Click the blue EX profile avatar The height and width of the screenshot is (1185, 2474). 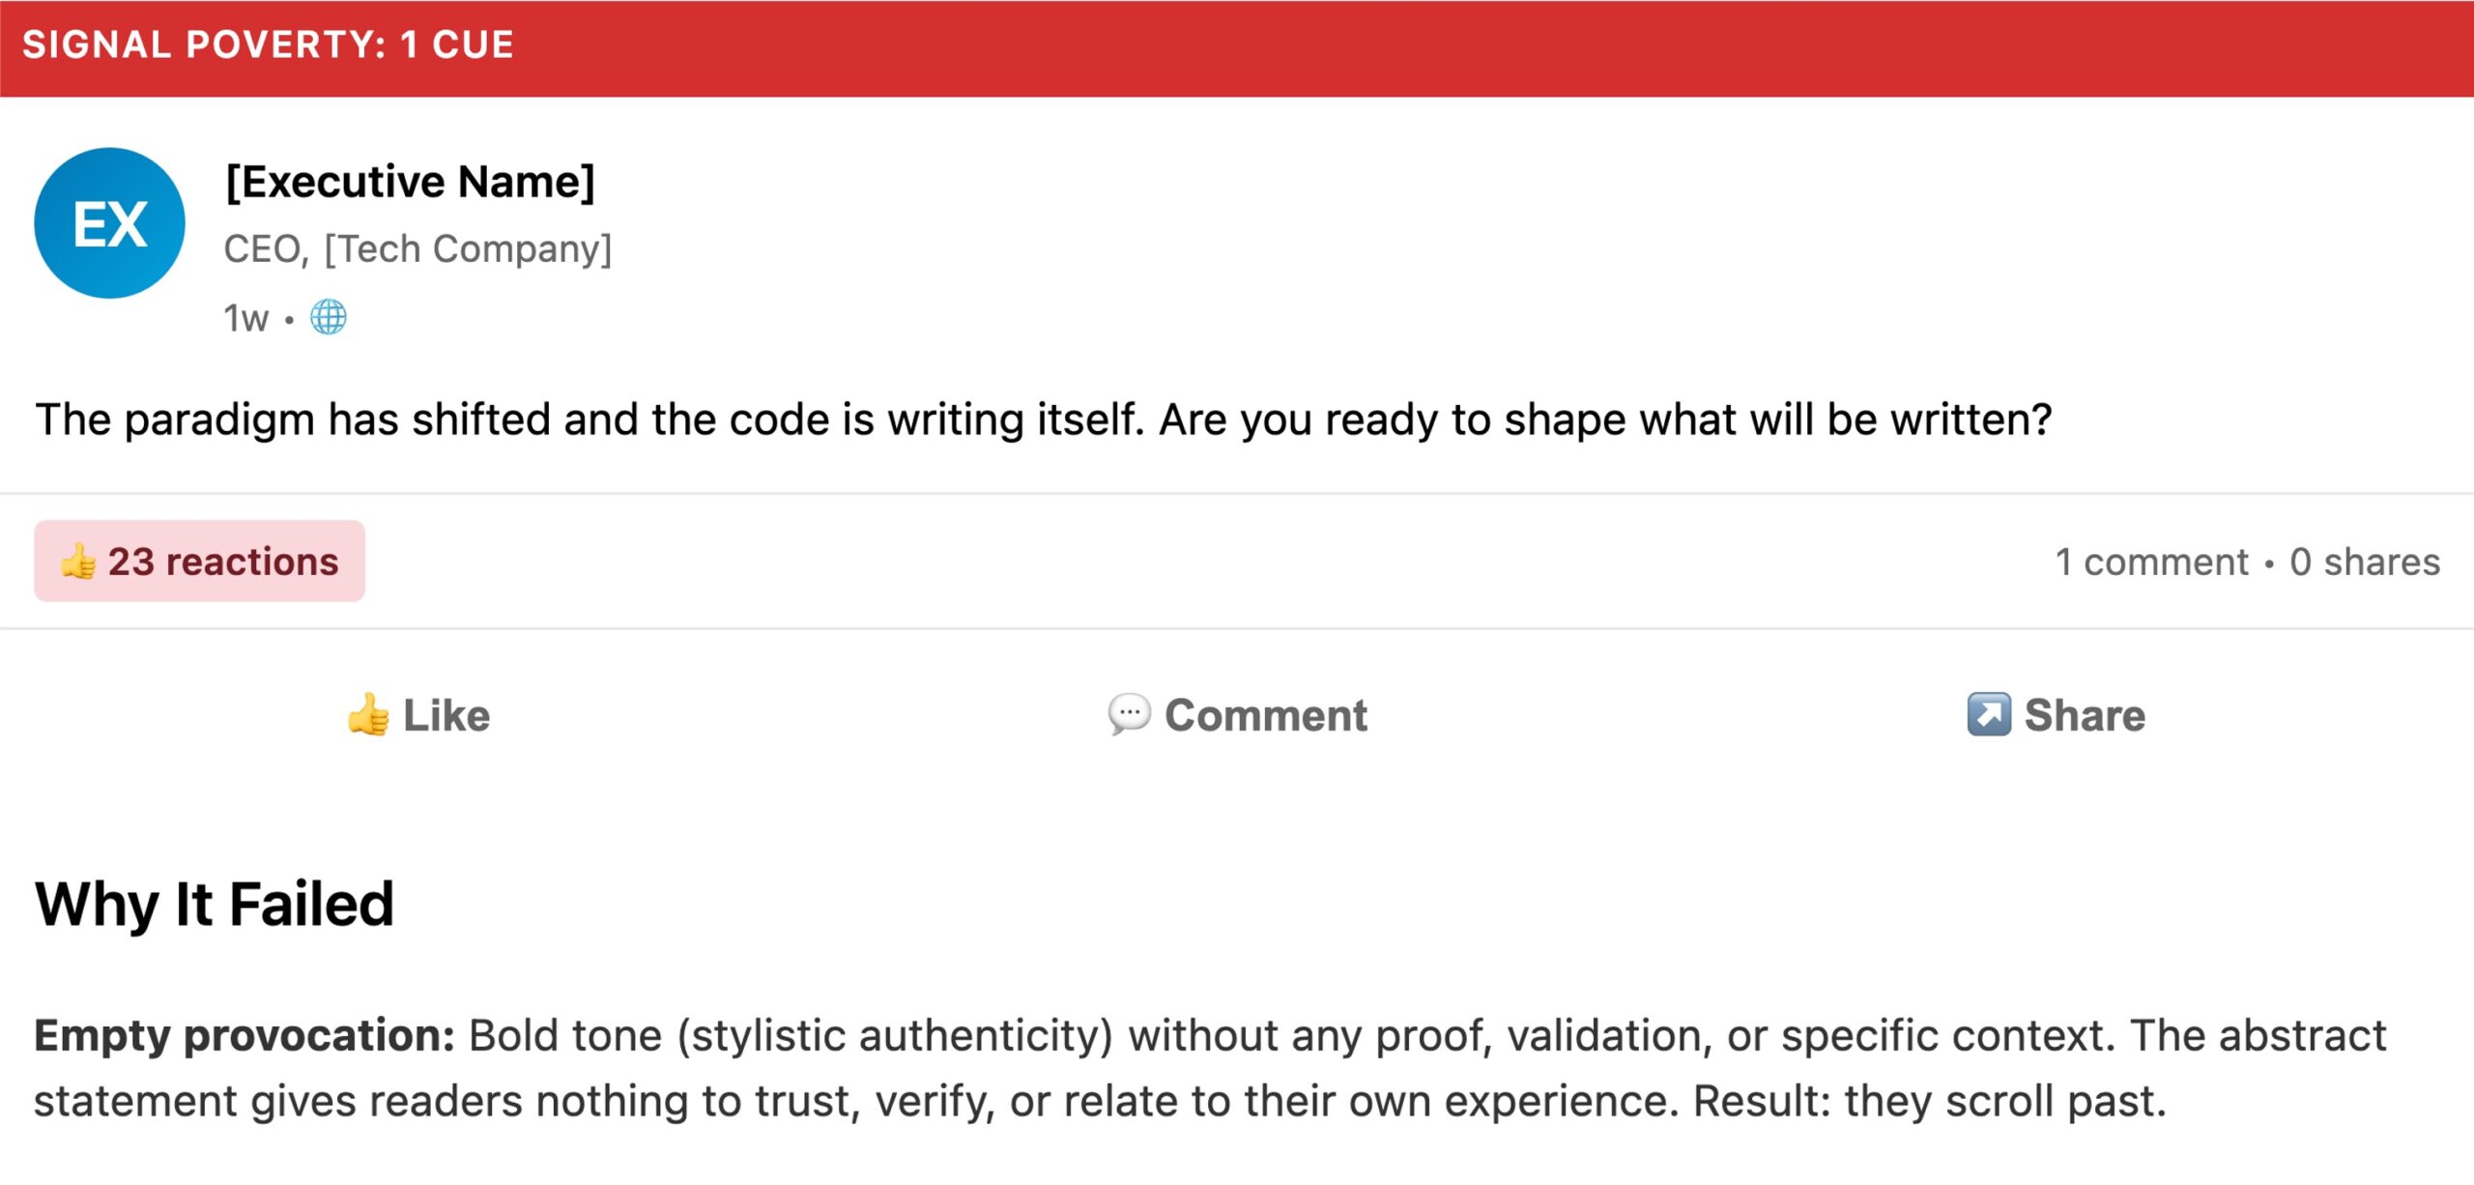coord(109,223)
